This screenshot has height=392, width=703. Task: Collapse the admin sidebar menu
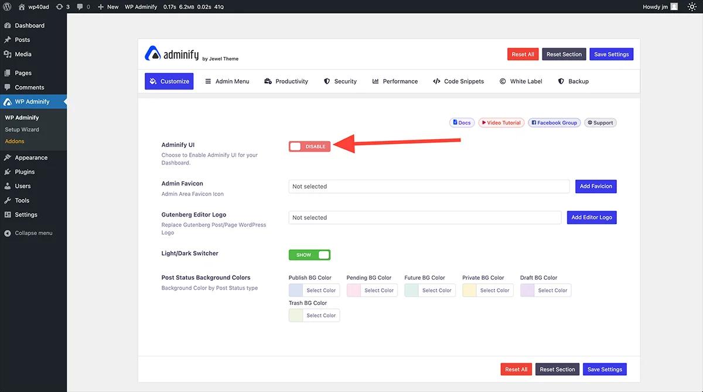coord(33,233)
